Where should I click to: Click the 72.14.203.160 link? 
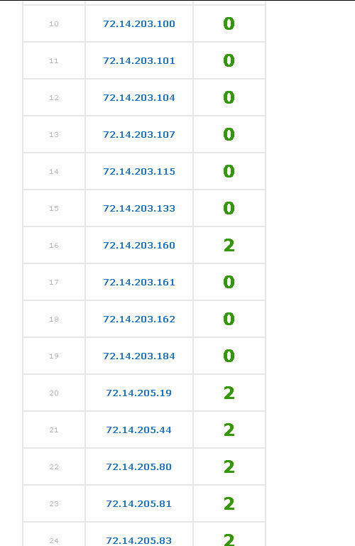click(139, 245)
